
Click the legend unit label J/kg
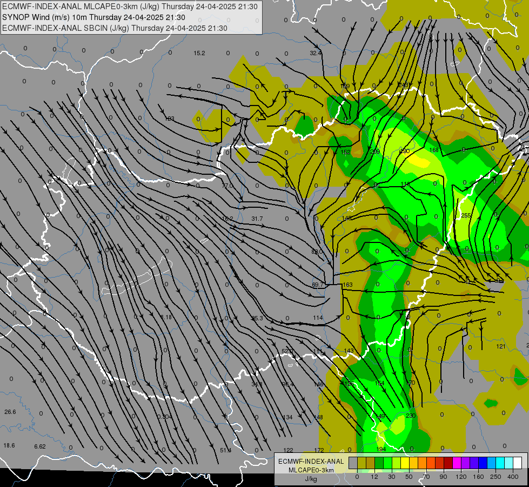point(311,478)
